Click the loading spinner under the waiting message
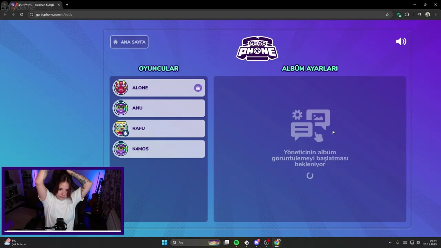The image size is (441, 248). click(x=310, y=176)
